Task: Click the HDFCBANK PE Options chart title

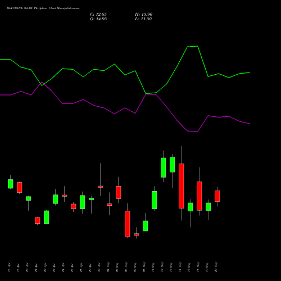Action: (43, 8)
